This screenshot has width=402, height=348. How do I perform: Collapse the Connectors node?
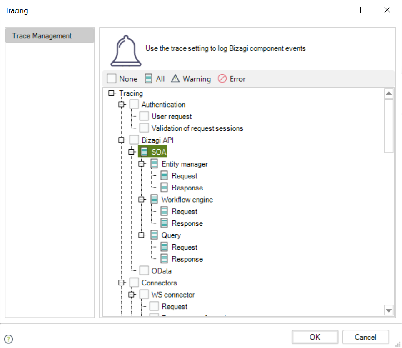pos(121,283)
